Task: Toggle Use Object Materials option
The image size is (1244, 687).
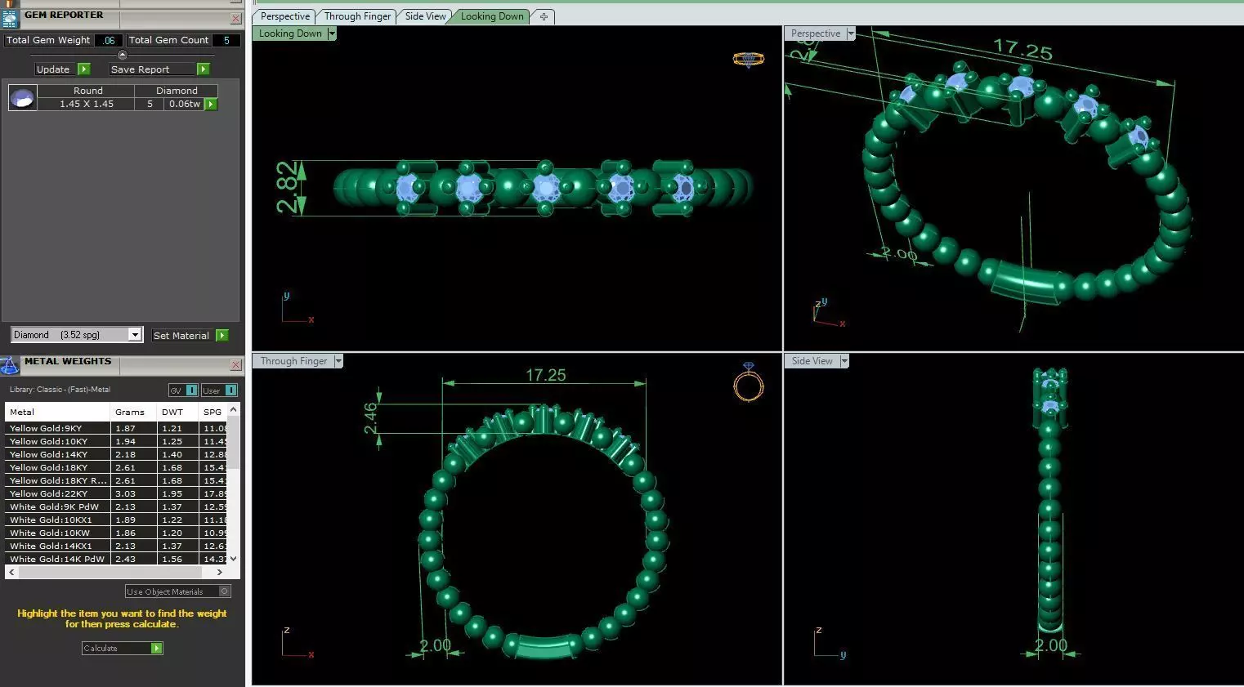Action: [177, 591]
